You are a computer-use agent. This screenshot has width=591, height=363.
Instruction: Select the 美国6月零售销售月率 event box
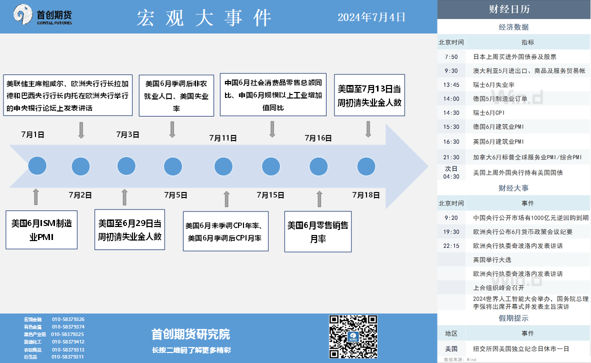(x=317, y=232)
